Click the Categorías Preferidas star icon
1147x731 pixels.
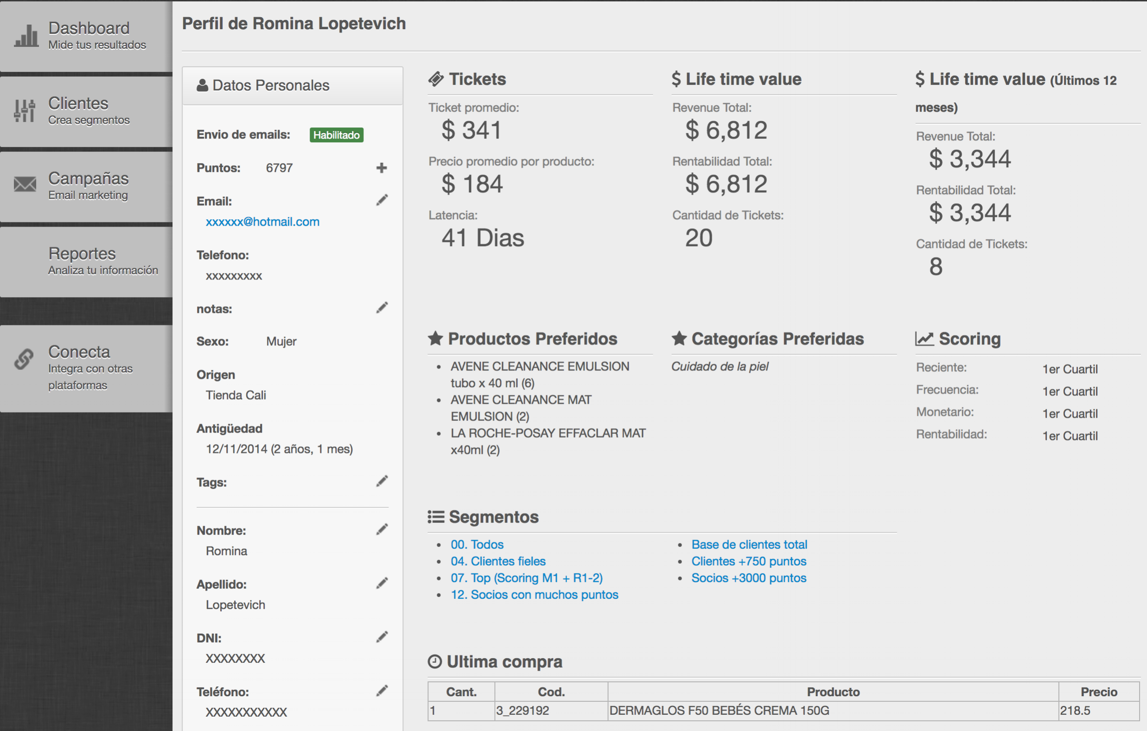click(679, 338)
